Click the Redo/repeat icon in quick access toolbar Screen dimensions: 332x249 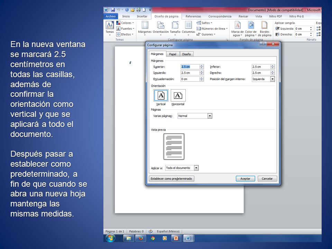[127, 10]
